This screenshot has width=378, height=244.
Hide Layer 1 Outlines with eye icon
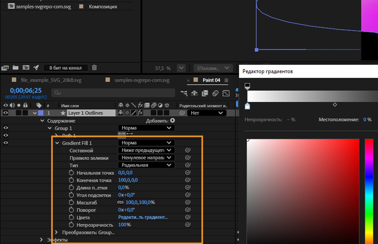click(x=5, y=113)
